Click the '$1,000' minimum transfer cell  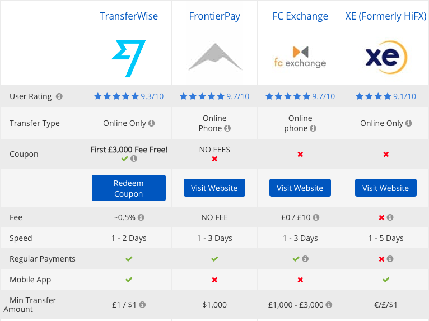[214, 305]
